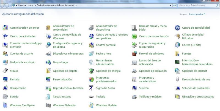Click the Fecha y hora clock icon
The width and height of the screenshot is (220, 111).
[91, 53]
